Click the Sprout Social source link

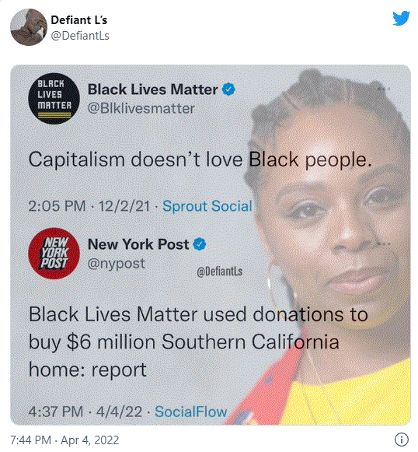[207, 206]
